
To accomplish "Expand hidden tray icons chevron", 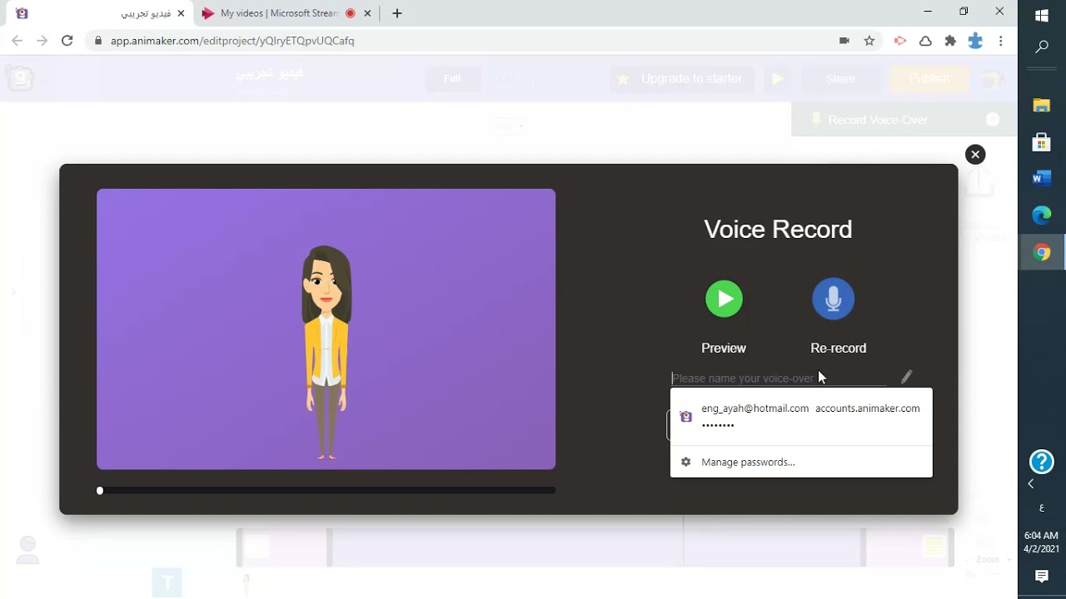I will click(x=1031, y=484).
